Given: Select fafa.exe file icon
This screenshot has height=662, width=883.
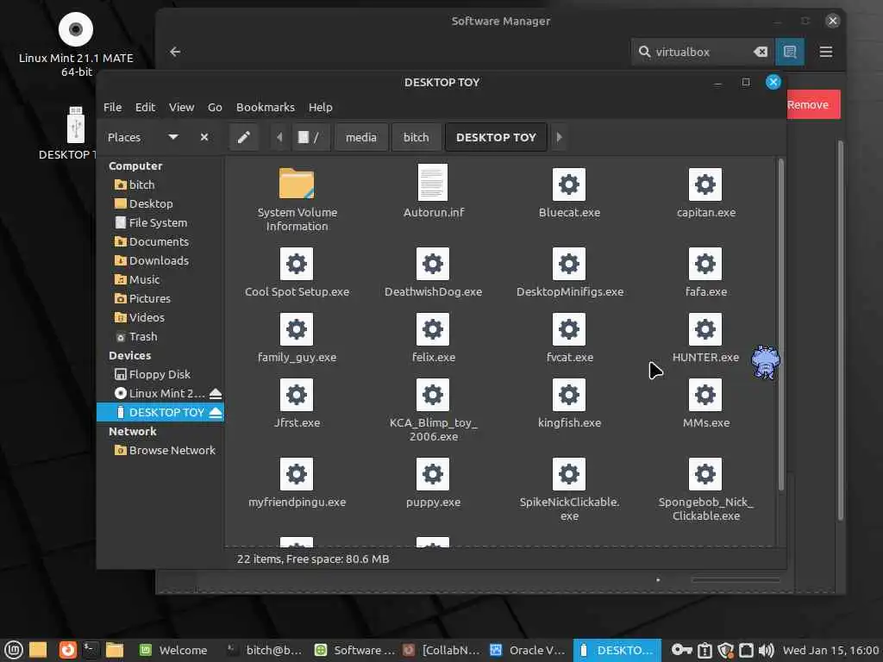Looking at the screenshot, I should [x=705, y=264].
